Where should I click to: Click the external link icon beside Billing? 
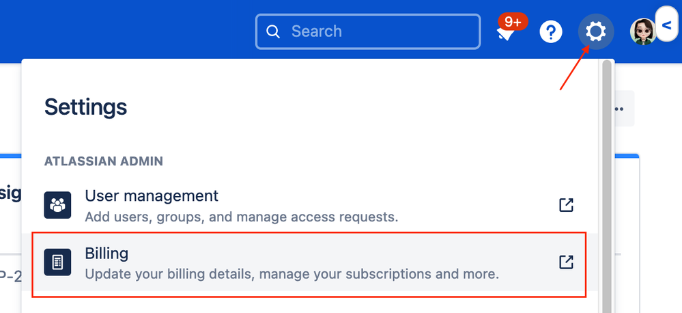[x=566, y=262]
